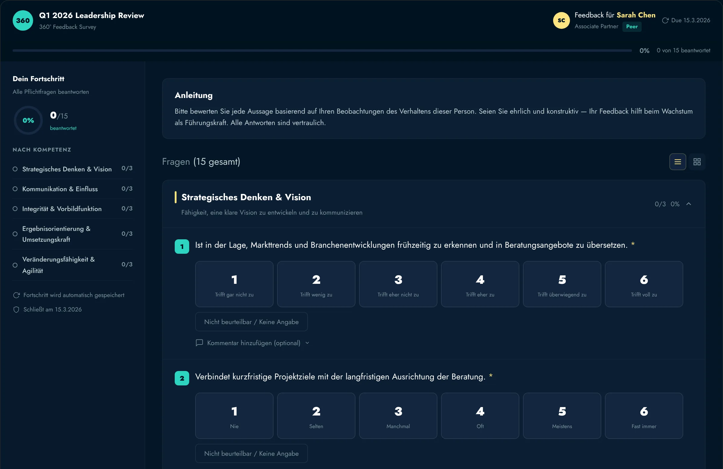Click the comment bubble icon under question 1

[199, 343]
